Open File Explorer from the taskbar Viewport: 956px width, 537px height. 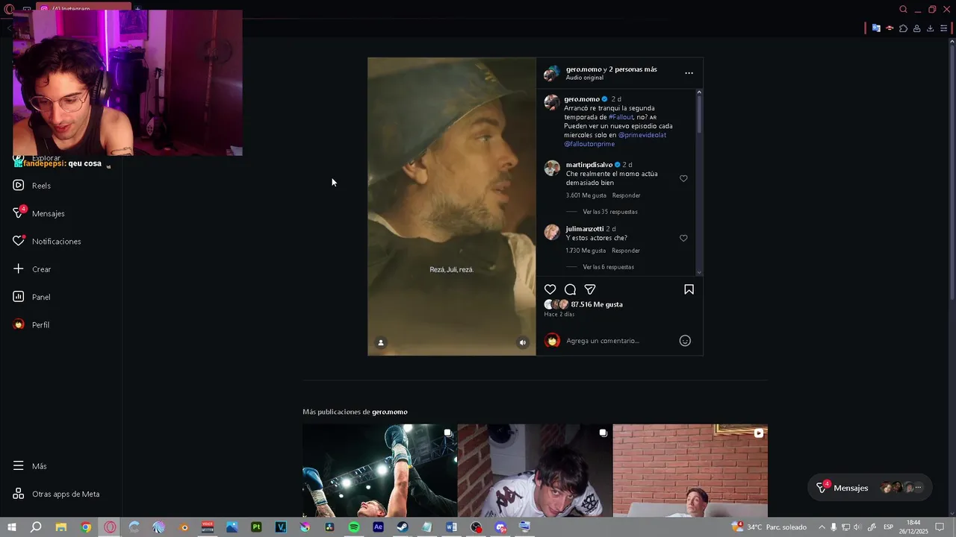(x=60, y=527)
